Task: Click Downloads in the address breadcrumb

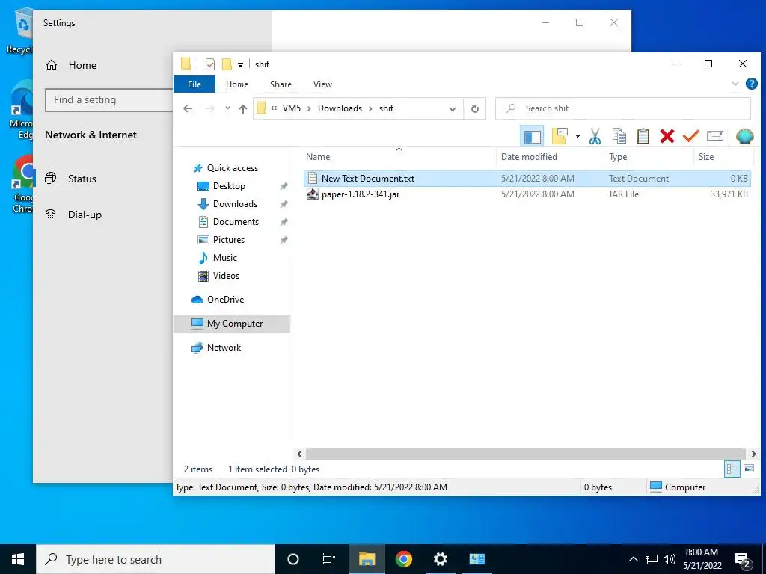Action: [340, 108]
